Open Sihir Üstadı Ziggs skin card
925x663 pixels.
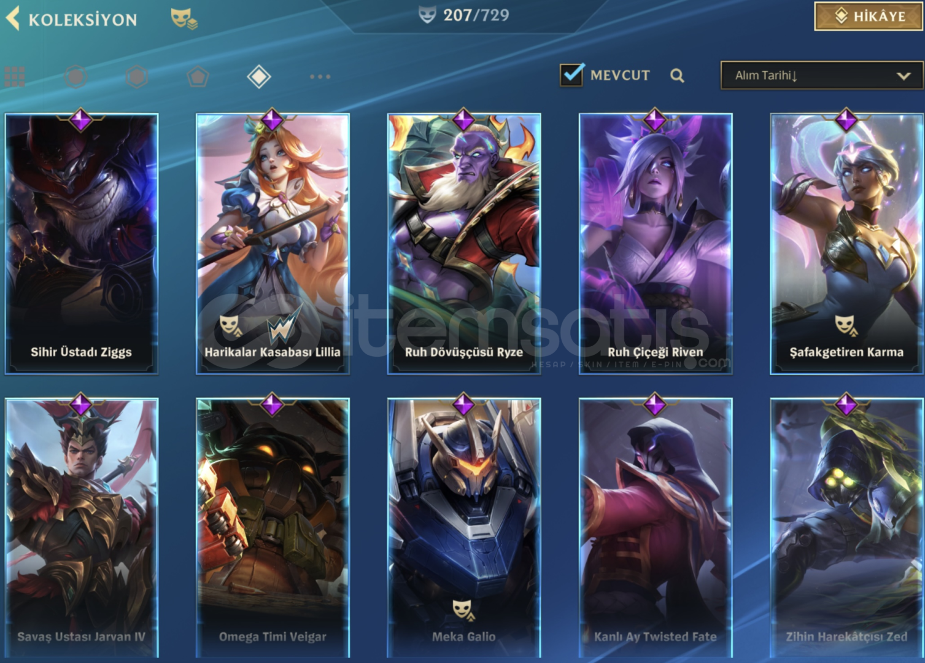(81, 244)
